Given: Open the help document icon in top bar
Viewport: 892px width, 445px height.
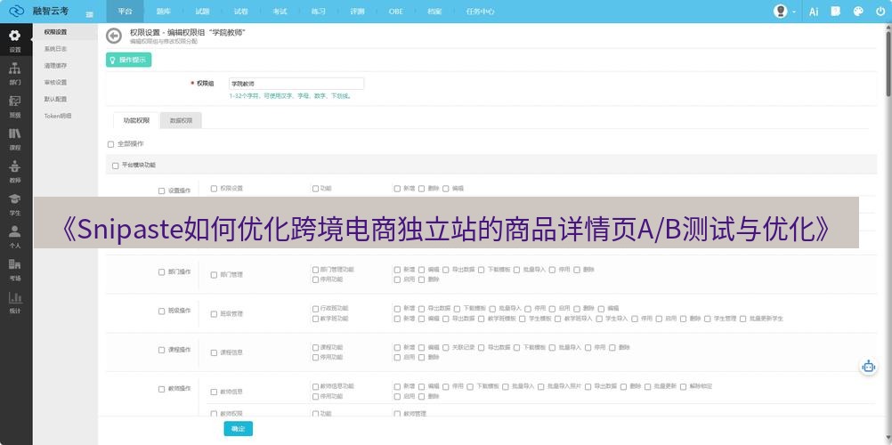Looking at the screenshot, I should pos(836,11).
